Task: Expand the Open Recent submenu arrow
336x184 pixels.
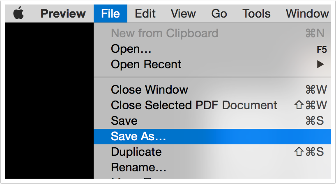Action: [320, 65]
